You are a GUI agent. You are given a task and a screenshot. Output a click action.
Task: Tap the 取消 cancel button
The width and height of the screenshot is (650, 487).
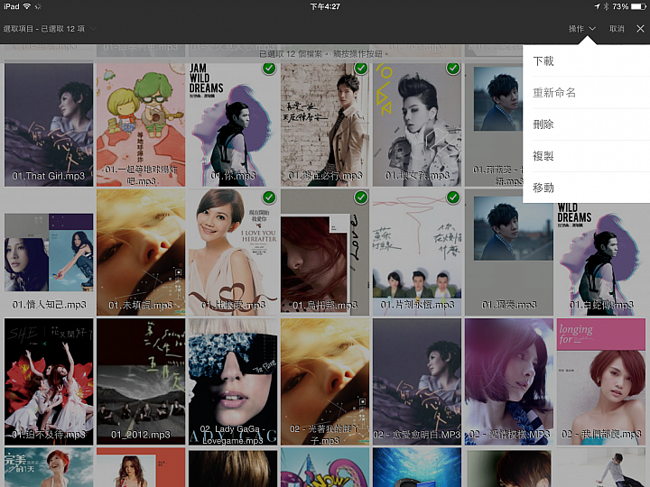tap(617, 29)
